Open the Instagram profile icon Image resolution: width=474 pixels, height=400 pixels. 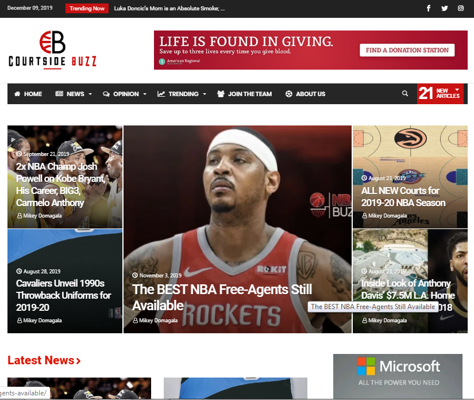(x=460, y=8)
